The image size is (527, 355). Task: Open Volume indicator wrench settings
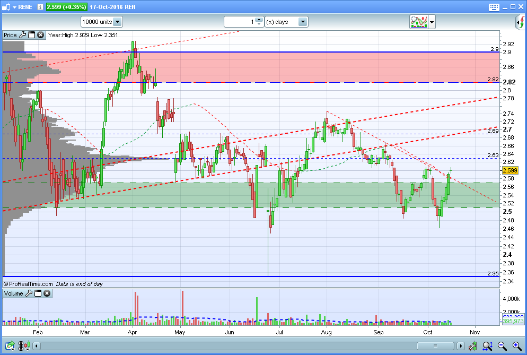[30, 293]
